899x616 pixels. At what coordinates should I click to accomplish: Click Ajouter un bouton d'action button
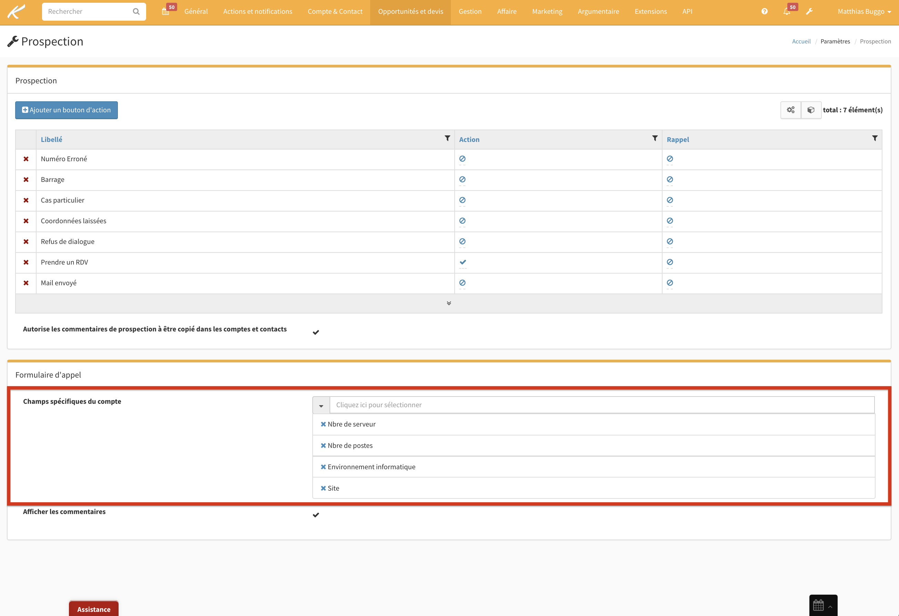tap(67, 110)
